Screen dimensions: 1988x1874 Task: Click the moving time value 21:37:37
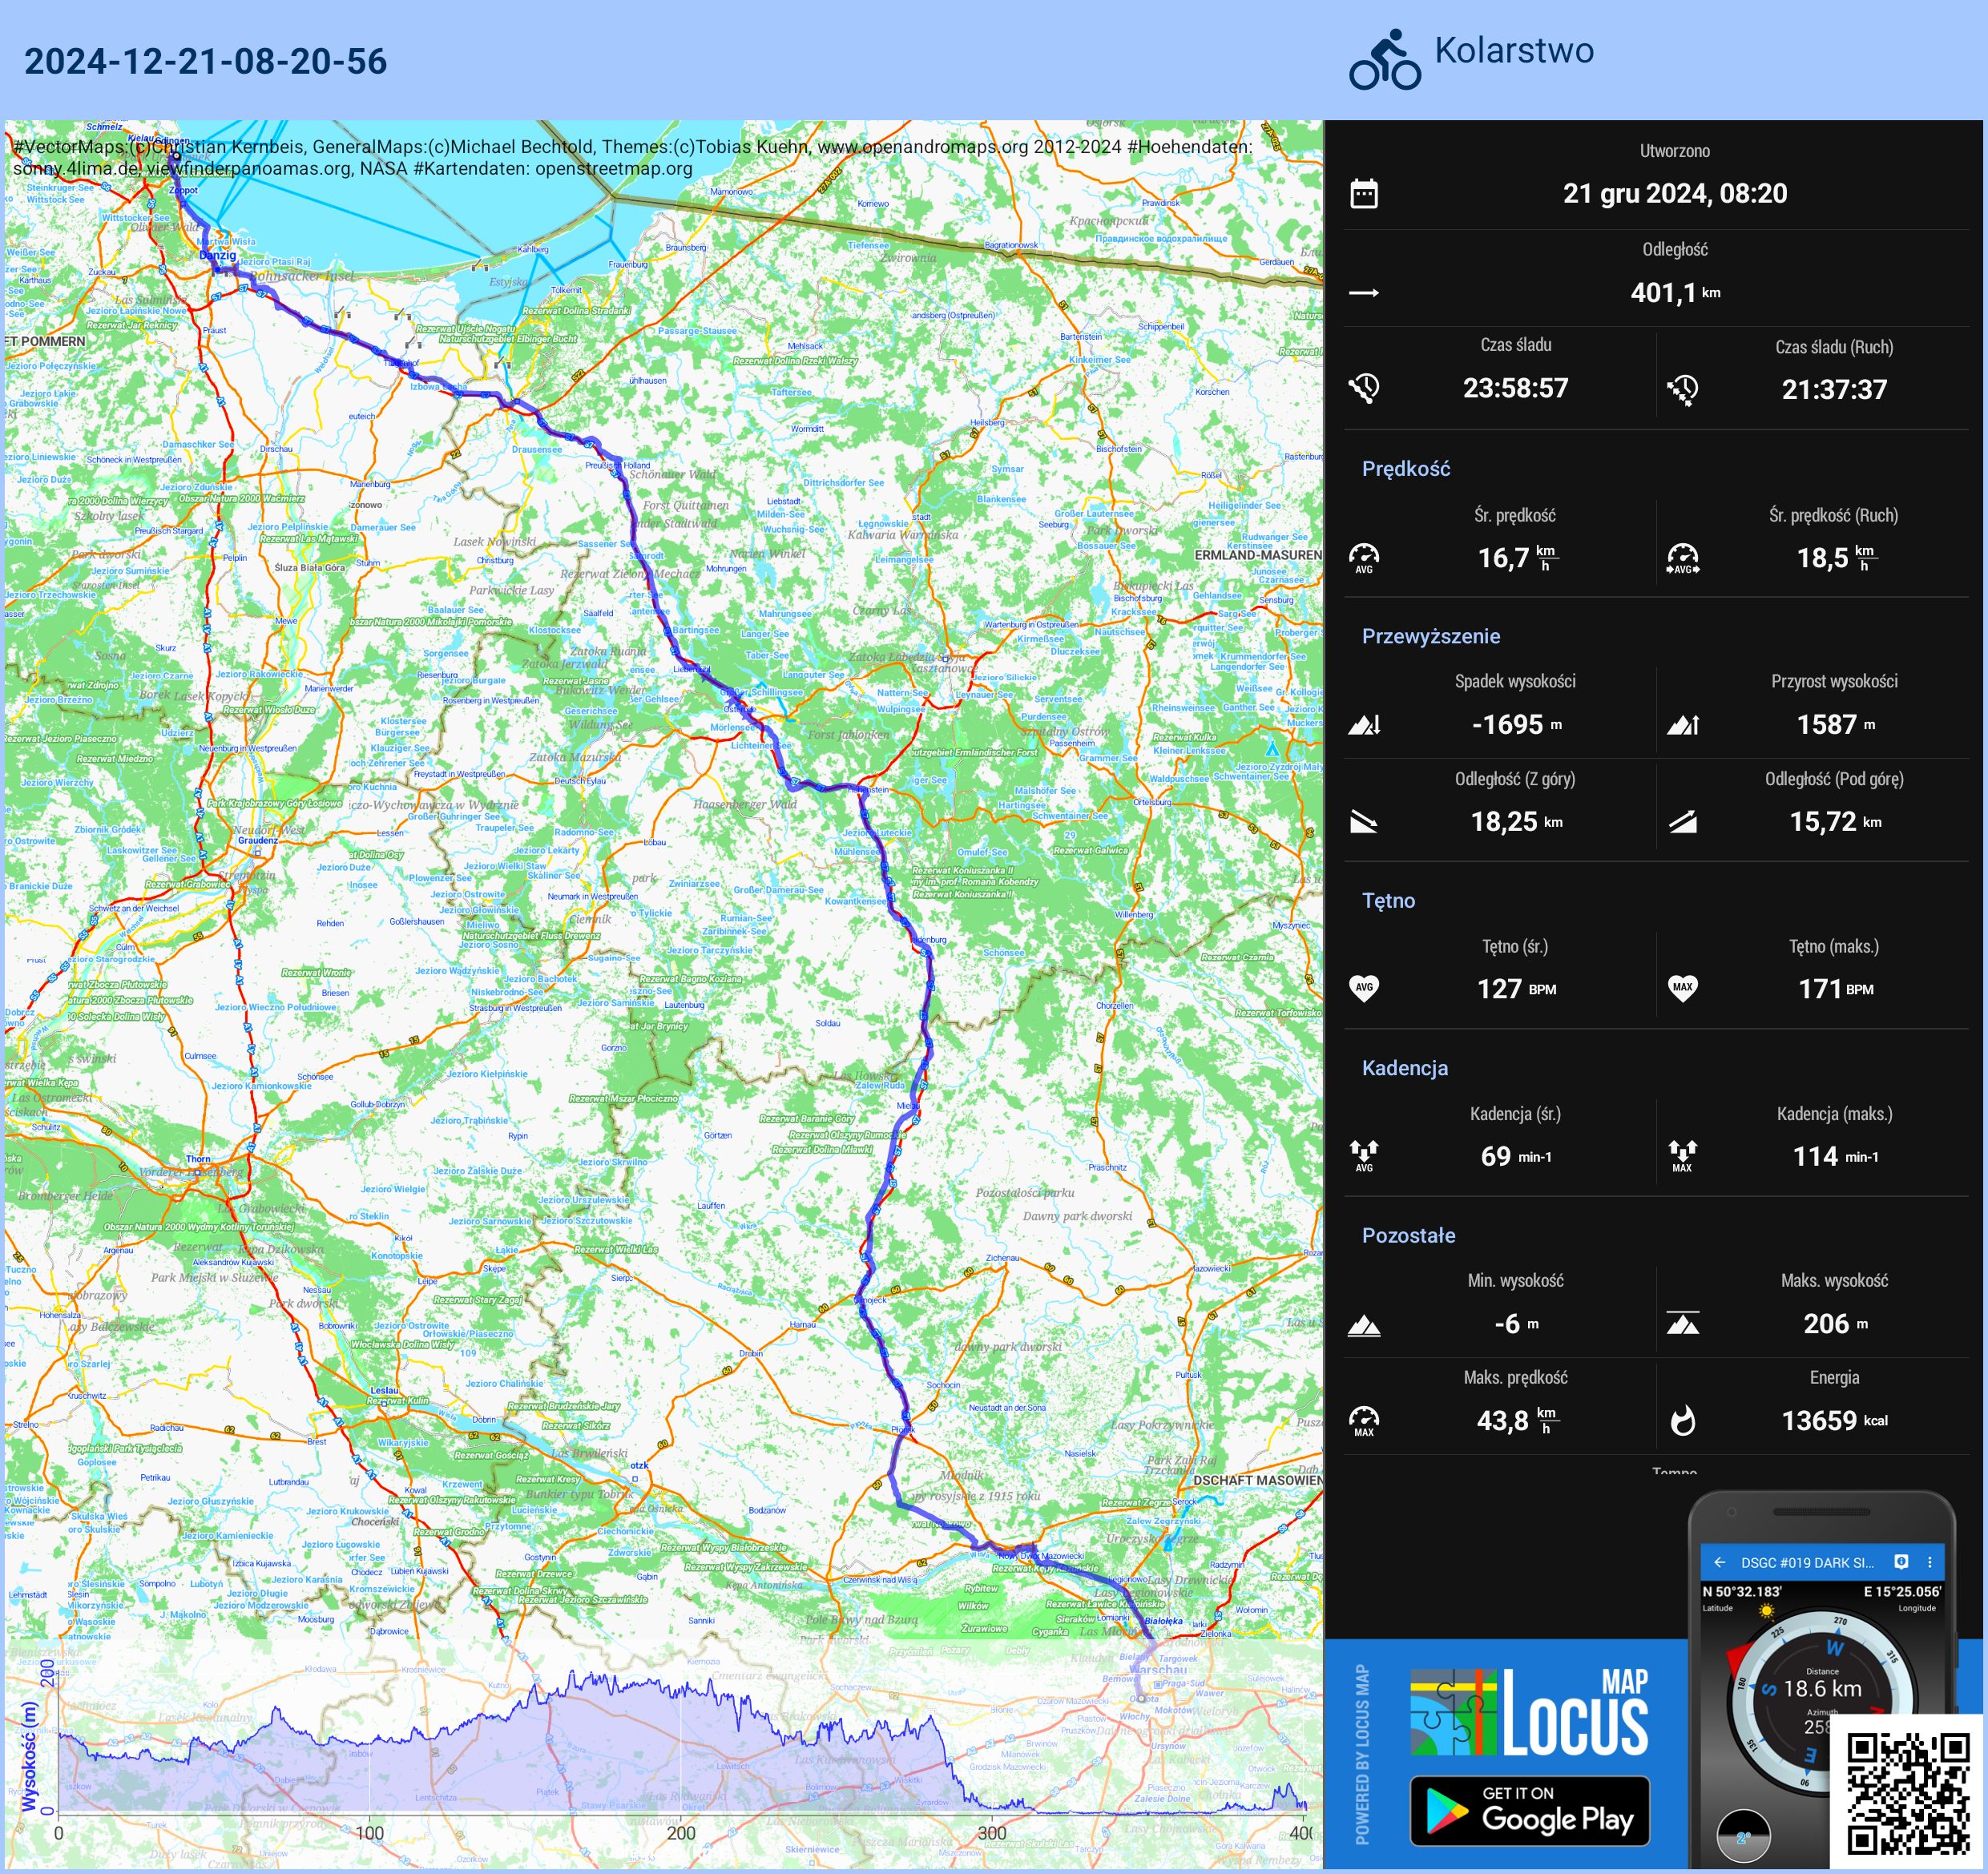[x=1834, y=390]
